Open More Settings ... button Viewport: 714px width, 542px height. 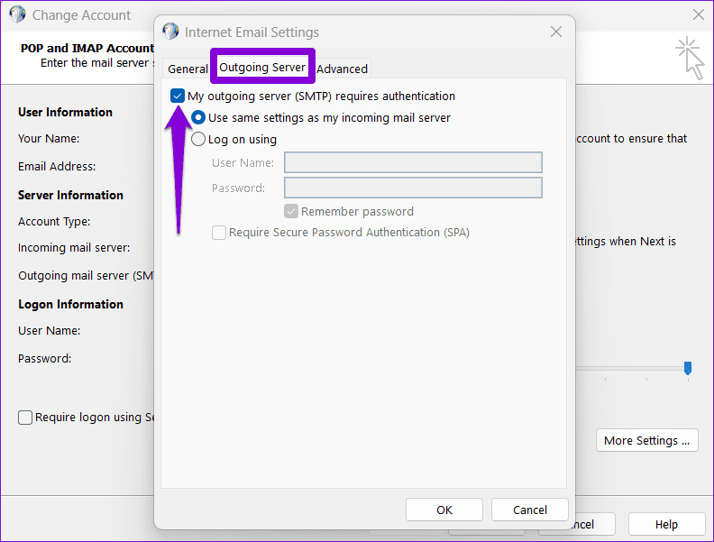click(647, 440)
